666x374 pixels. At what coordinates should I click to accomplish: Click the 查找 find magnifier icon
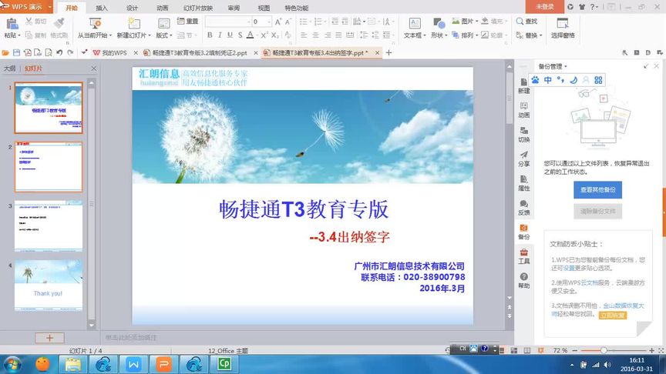coord(520,22)
